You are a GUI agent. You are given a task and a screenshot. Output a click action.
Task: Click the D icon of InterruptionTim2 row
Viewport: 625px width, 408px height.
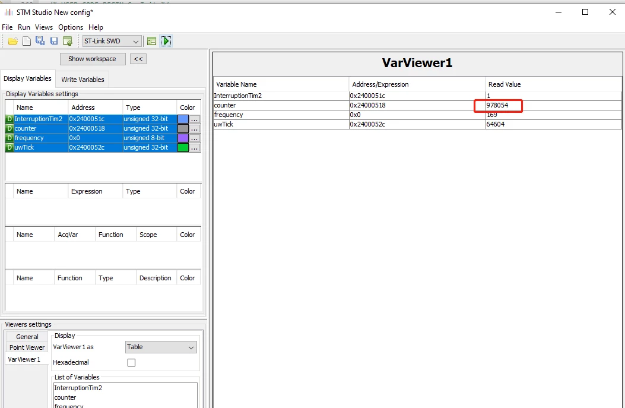pos(9,119)
